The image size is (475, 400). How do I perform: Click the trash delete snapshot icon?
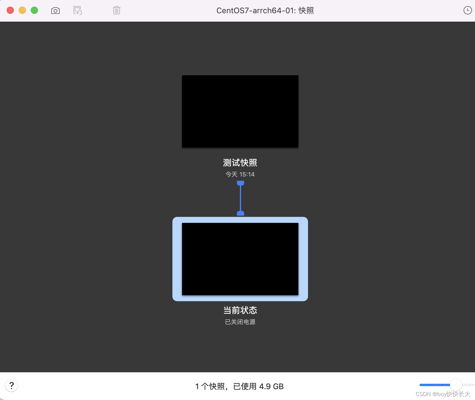117,11
